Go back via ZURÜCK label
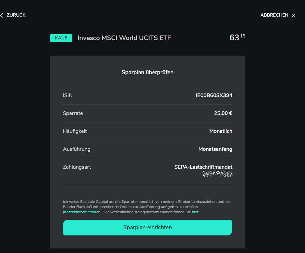The width and height of the screenshot is (305, 253). [16, 15]
